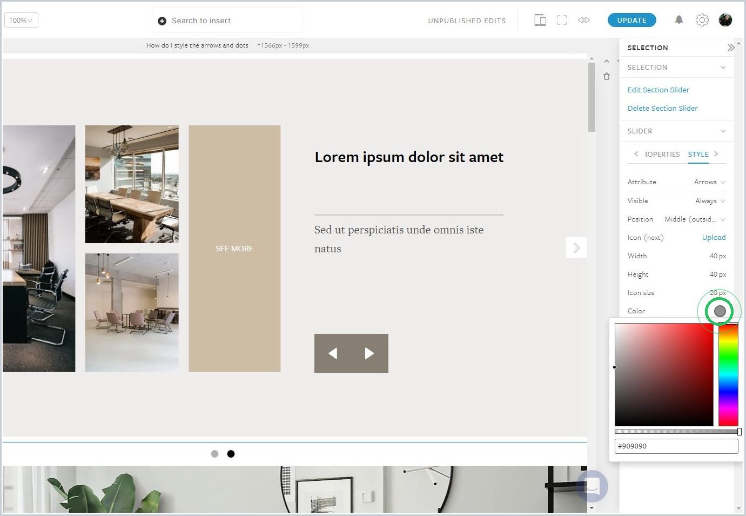Toggle the eye preview icon
This screenshot has width=746, height=516.
pyautogui.click(x=584, y=21)
